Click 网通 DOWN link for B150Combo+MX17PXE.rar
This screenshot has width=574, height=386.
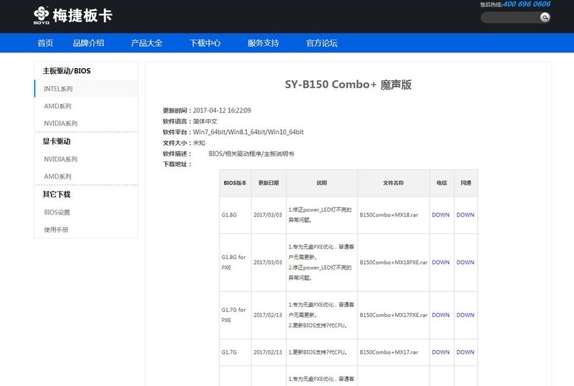coord(465,315)
